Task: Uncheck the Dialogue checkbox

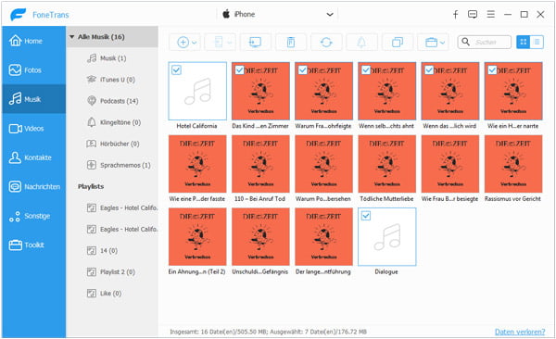Action: tap(366, 216)
